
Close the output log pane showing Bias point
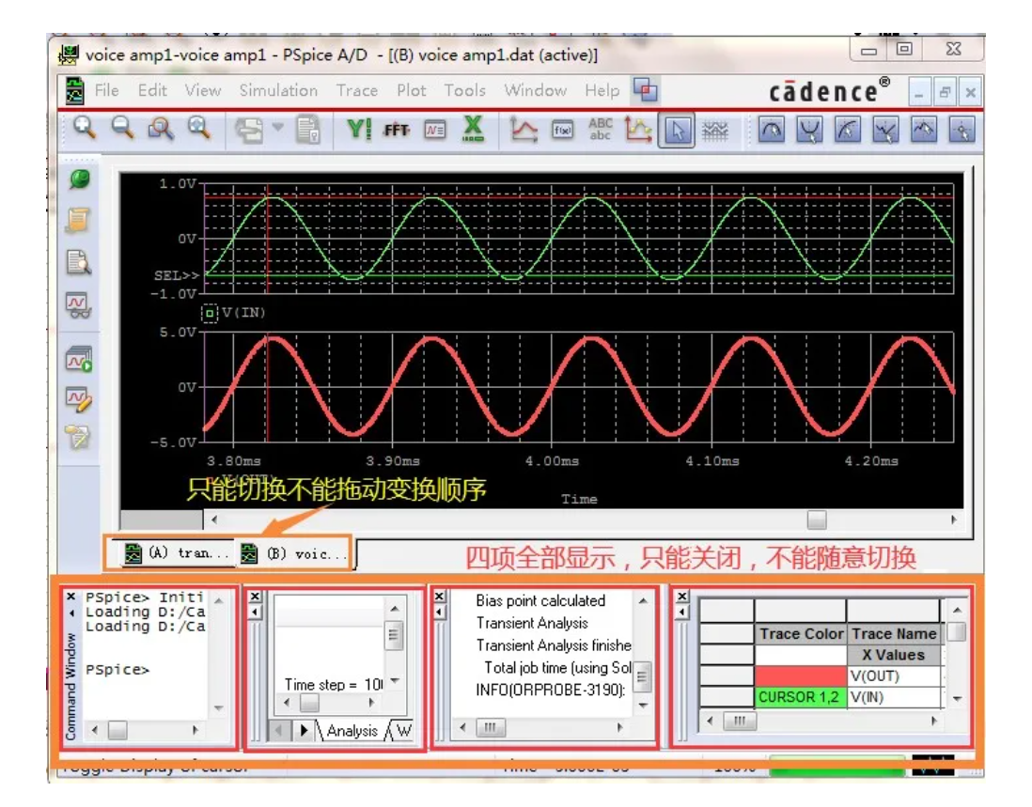439,597
